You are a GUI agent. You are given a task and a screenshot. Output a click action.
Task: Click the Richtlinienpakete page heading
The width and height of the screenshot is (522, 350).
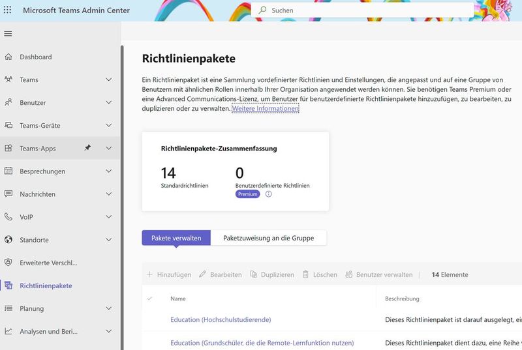point(189,59)
